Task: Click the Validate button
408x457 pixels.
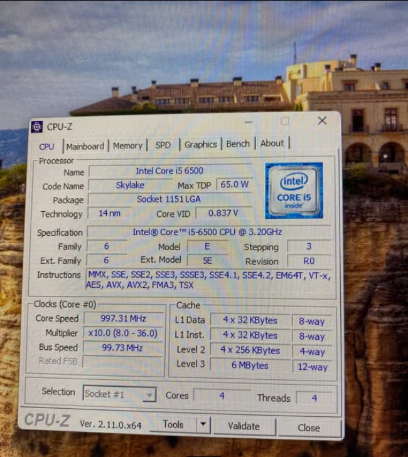Action: 244,426
